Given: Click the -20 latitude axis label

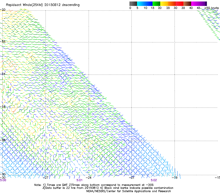Looking at the screenshot, I should [x=3, y=10].
